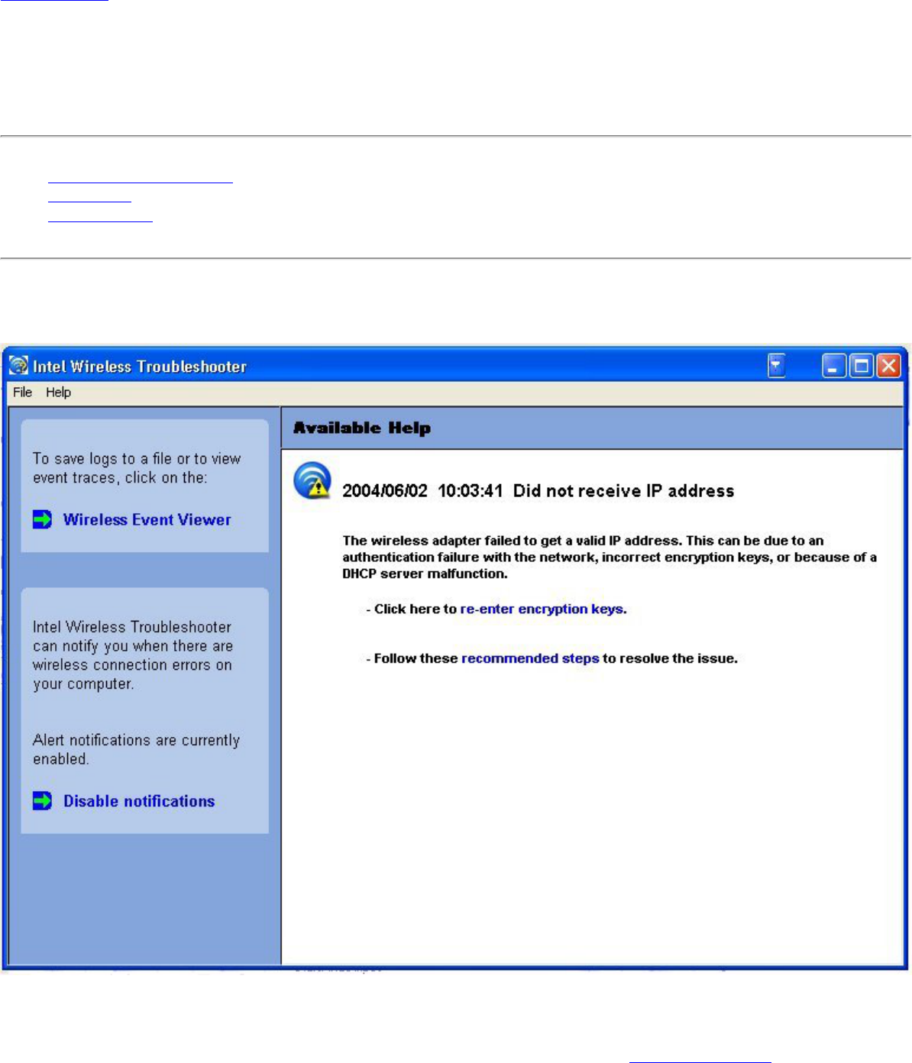912x1063 pixels.
Task: Click the Available Help header
Action: pos(362,428)
